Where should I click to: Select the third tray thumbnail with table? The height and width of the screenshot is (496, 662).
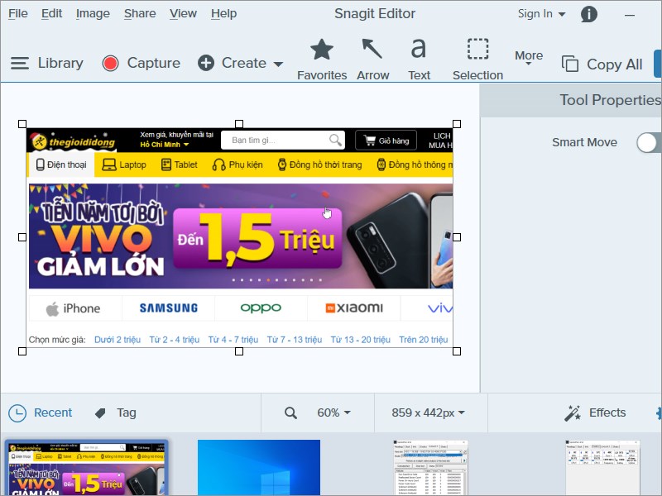430,468
